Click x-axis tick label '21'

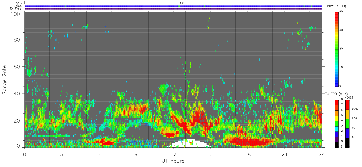(x=284, y=154)
